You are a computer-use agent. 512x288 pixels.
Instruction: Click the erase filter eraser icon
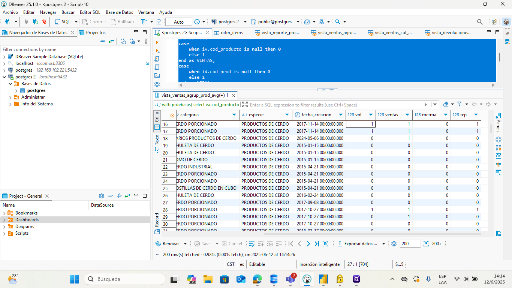coord(446,104)
